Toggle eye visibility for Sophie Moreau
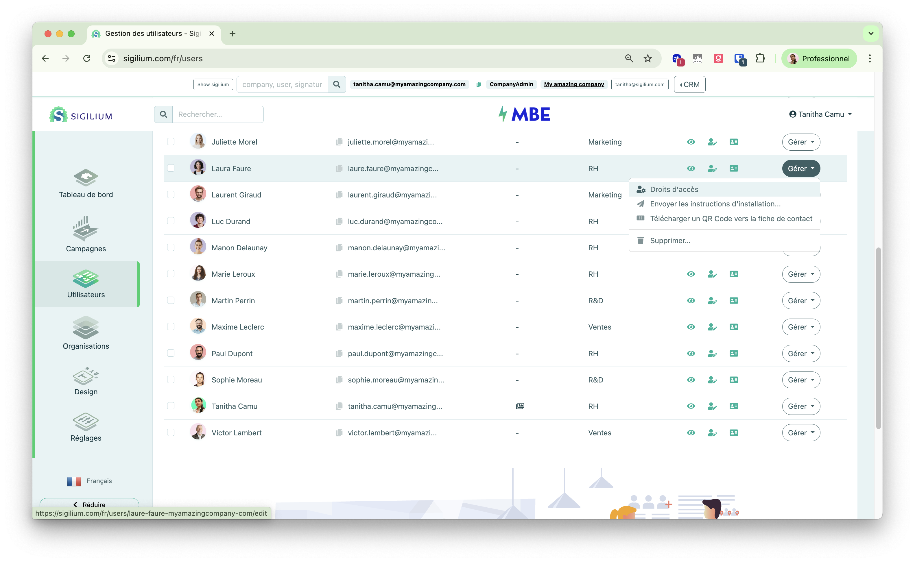This screenshot has width=915, height=562. tap(691, 380)
